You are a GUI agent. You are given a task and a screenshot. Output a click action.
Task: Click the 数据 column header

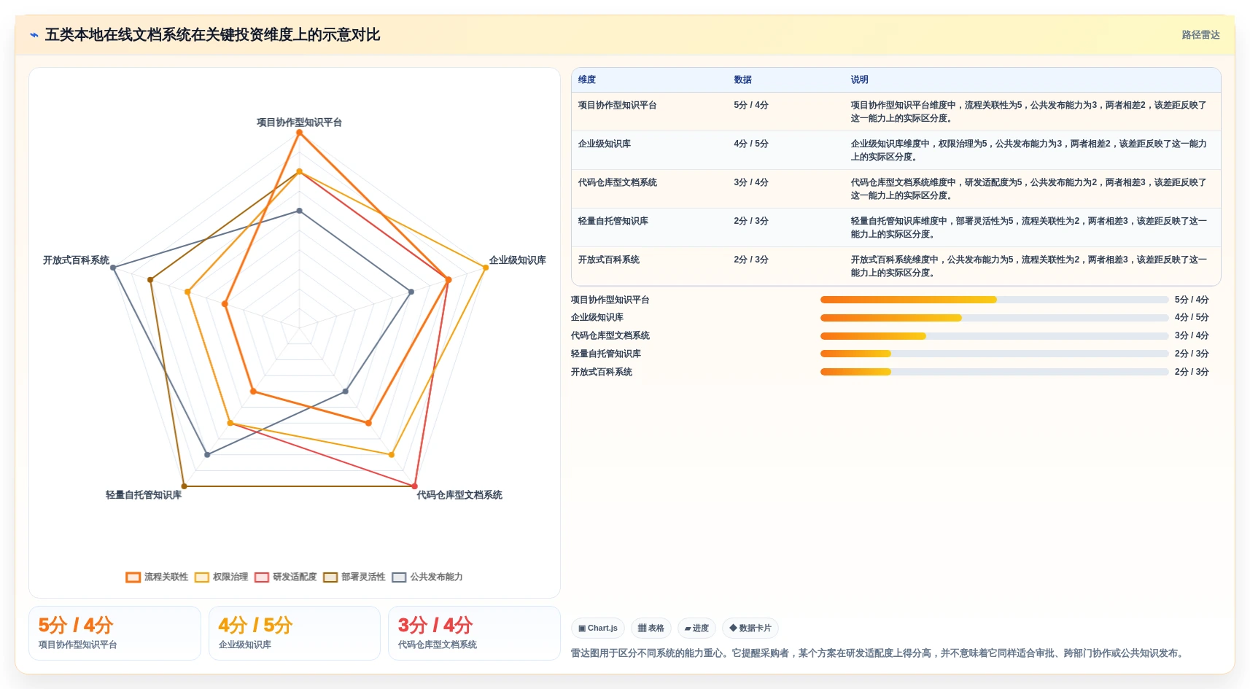coord(742,80)
